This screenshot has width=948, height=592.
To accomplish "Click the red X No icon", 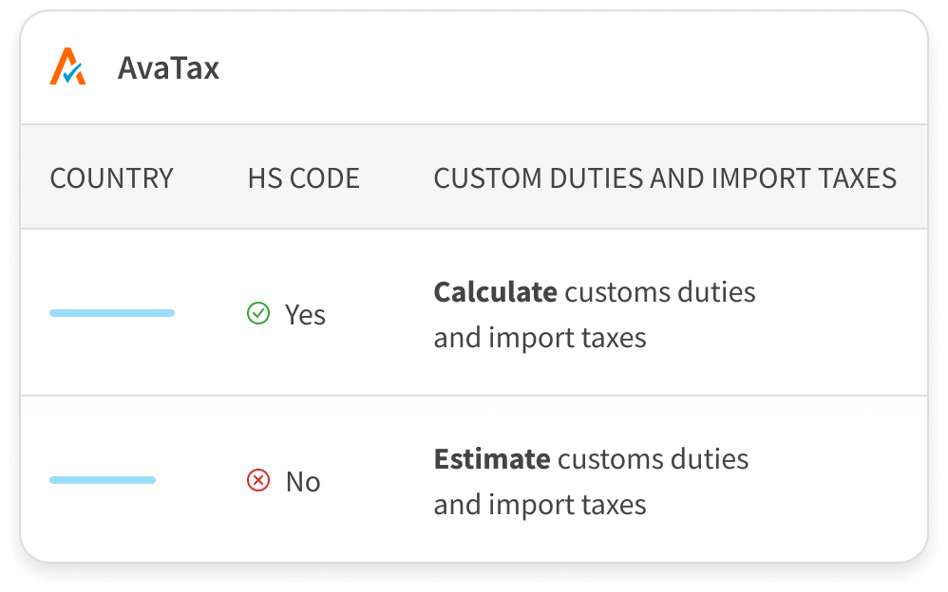I will coord(257,481).
